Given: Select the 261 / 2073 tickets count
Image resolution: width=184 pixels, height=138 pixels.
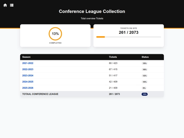Looking at the screenshot, I should pos(128,32).
